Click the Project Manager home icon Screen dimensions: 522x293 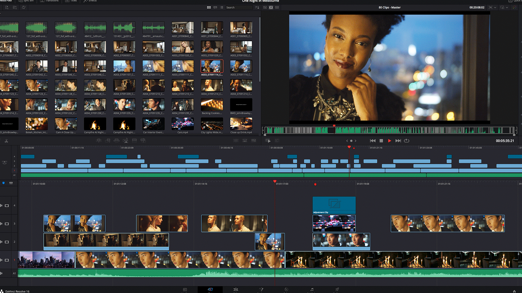point(514,291)
